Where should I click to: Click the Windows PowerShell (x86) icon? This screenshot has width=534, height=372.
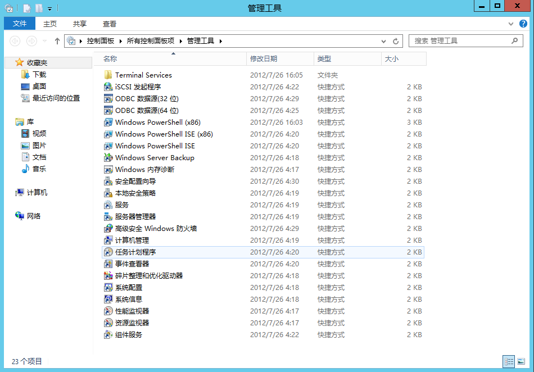[x=108, y=122]
